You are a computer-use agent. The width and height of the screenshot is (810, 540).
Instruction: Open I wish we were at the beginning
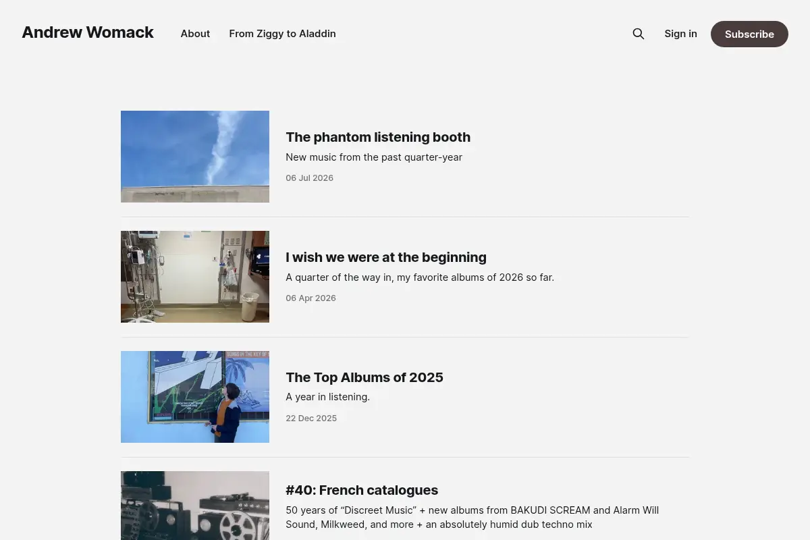pos(386,257)
